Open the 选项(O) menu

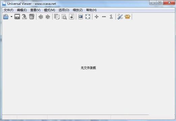[64, 10]
